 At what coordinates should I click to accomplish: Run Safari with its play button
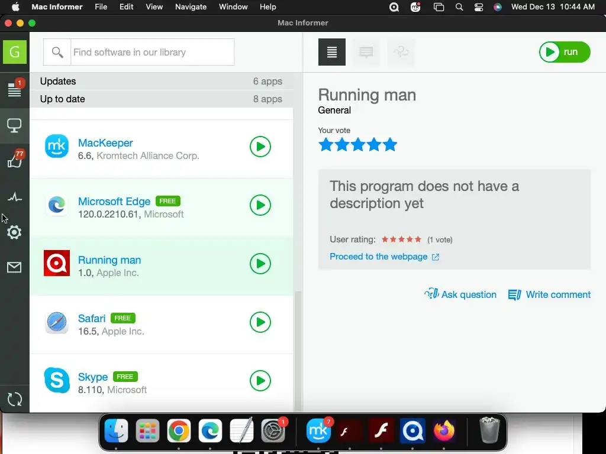tap(260, 322)
